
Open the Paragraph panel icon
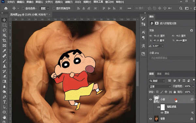coord(143,38)
